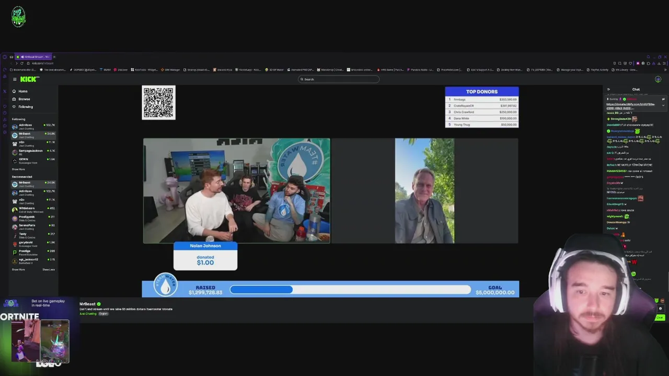
Task: Open SerenaParis recommended channel
Action: 33,226
